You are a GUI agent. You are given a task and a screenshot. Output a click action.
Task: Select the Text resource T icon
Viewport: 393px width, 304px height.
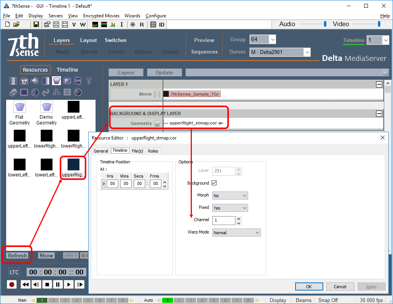(x=89, y=81)
